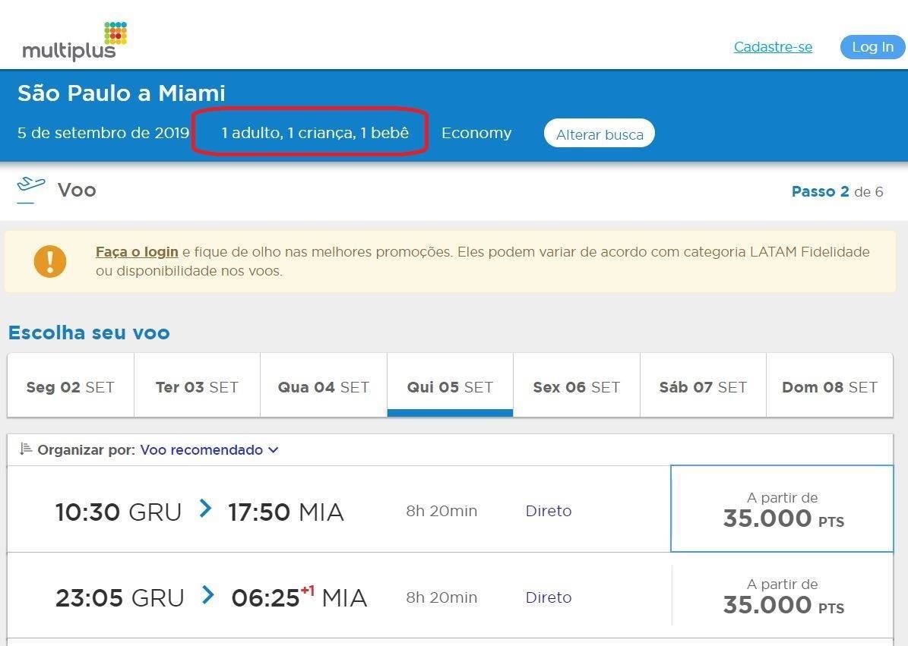Click the Escolha seu voo heading

pos(89,332)
